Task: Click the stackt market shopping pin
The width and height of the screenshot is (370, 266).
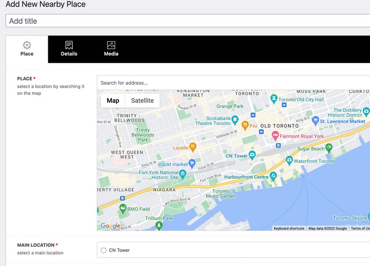Action: point(192,164)
